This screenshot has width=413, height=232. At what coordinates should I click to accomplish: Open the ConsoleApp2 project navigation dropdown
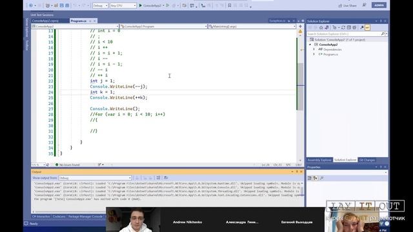[75, 26]
